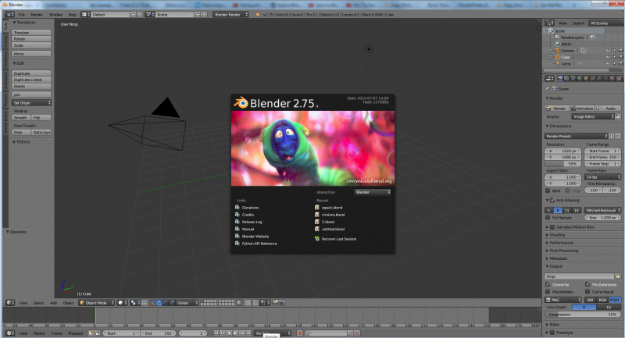Toggle Lamp visibility eye in outliner

pyautogui.click(x=608, y=63)
